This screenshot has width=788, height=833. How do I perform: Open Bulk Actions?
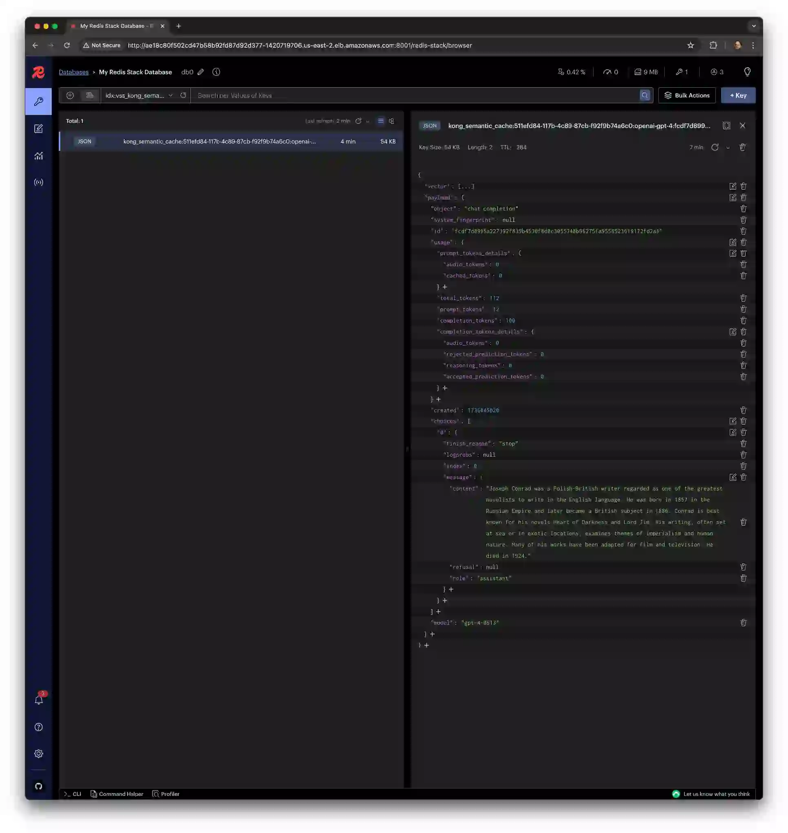click(687, 95)
